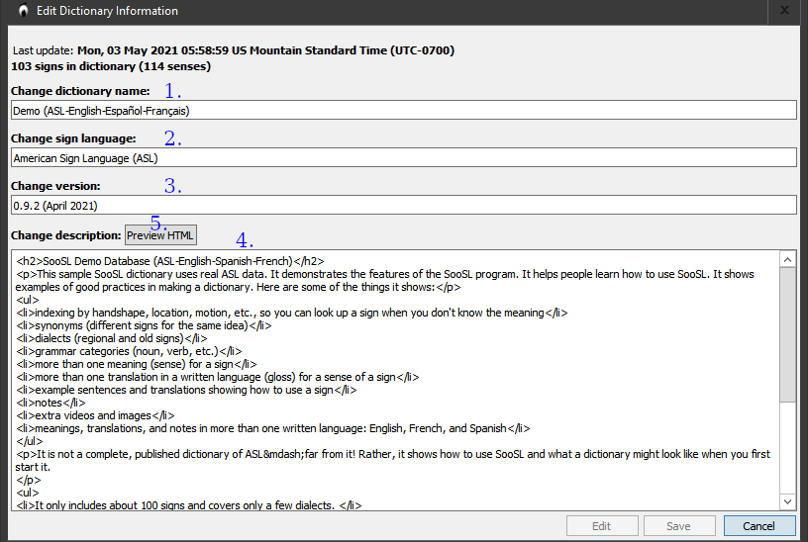Click the line 'extra videos and images'
This screenshot has width=808, height=542.
tap(95, 415)
